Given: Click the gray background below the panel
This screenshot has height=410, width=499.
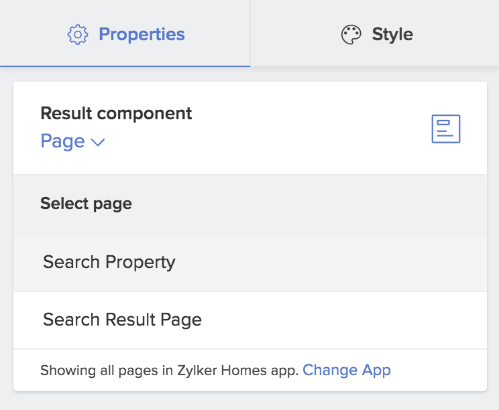Looking at the screenshot, I should point(249,401).
